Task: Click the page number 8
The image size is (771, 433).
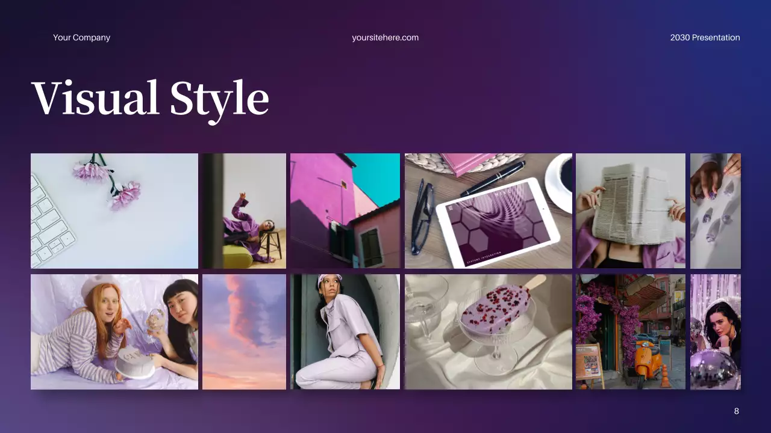Action: [736, 411]
